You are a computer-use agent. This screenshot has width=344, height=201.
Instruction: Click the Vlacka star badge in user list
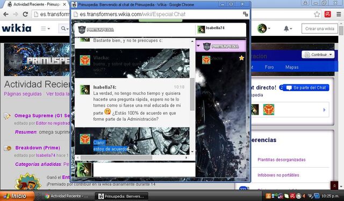(x=241, y=58)
